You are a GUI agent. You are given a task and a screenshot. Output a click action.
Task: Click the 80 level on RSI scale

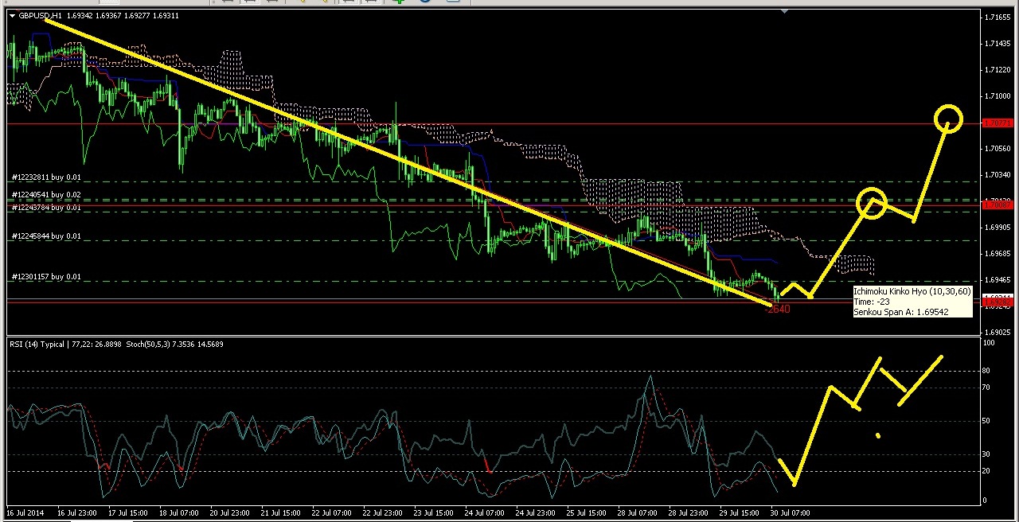pyautogui.click(x=989, y=371)
